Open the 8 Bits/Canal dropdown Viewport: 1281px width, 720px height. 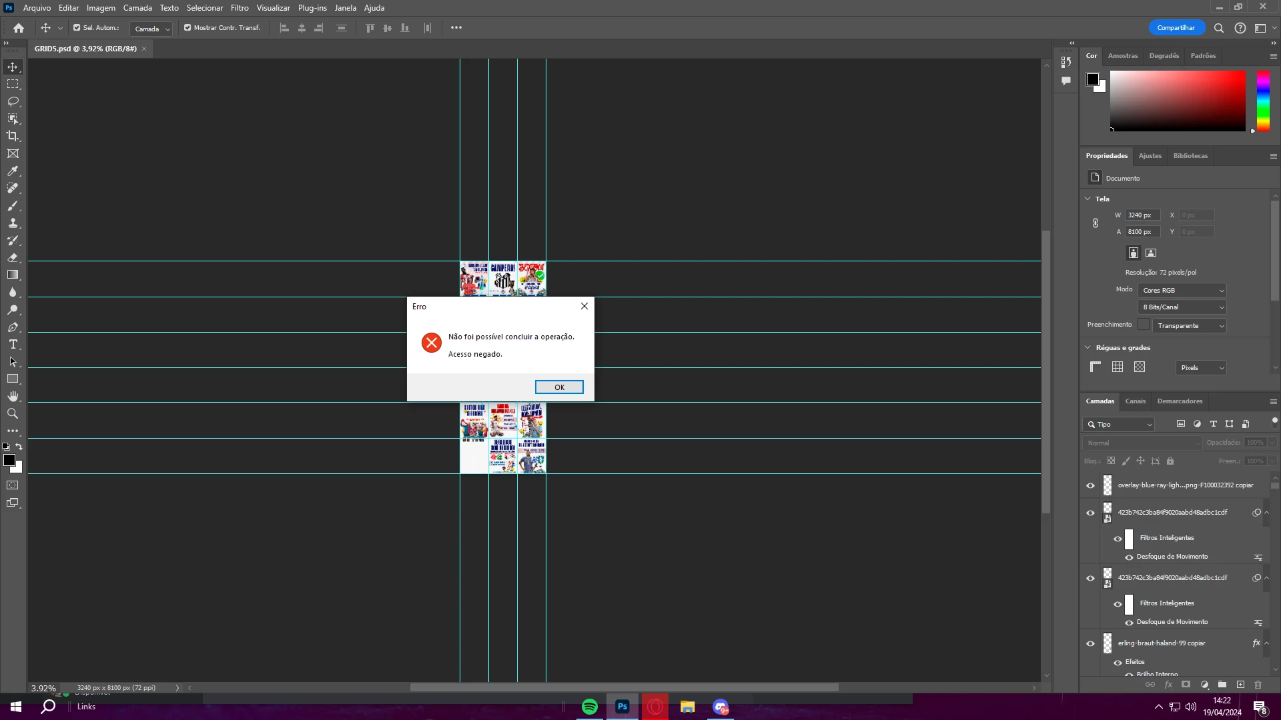(x=1182, y=307)
